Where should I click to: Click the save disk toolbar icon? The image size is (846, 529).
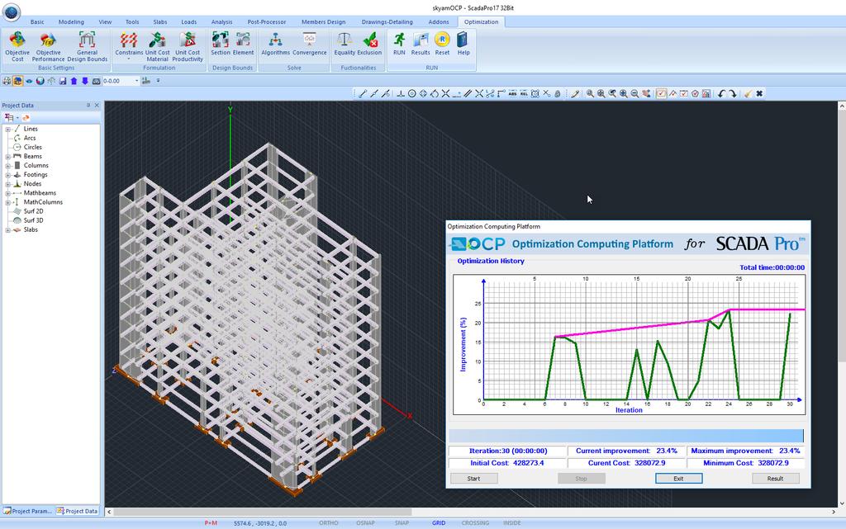63,81
